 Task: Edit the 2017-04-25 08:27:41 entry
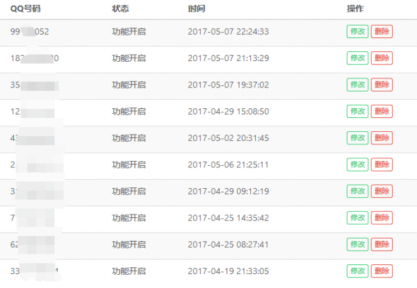(x=357, y=244)
